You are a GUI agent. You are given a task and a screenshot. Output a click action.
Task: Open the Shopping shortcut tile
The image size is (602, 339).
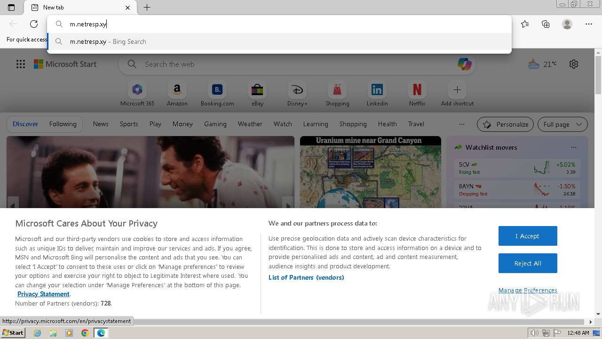click(x=337, y=94)
